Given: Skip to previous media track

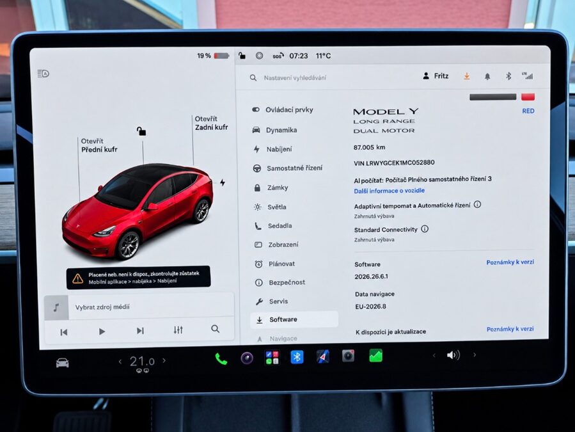Looking at the screenshot, I should point(64,332).
